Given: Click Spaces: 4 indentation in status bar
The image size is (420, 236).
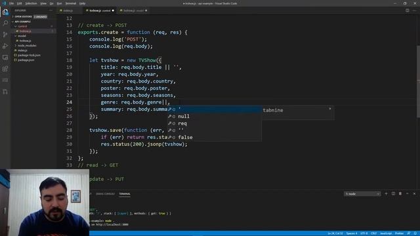Looking at the screenshot, I should point(352,233).
